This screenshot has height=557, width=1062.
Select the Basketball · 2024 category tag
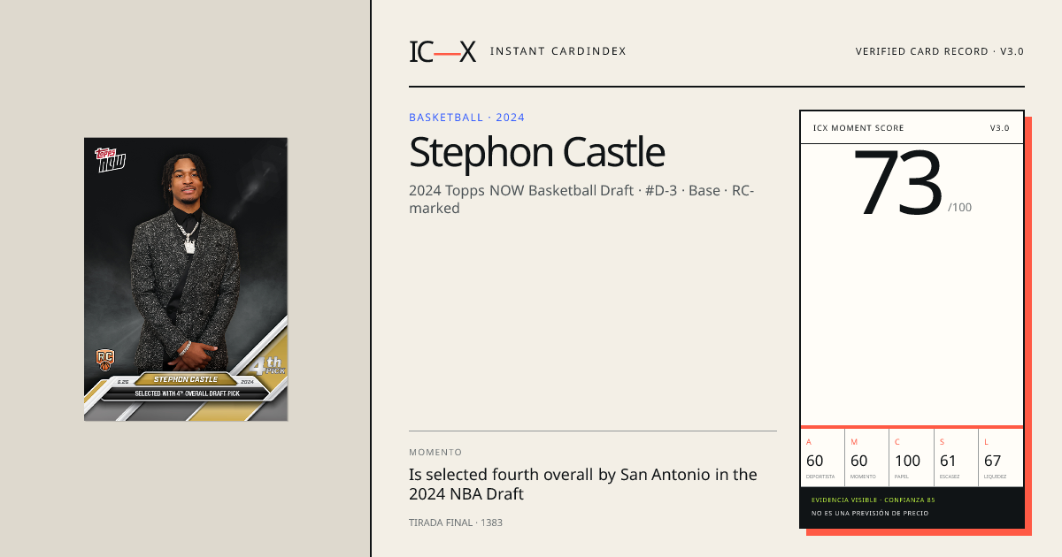pyautogui.click(x=466, y=118)
